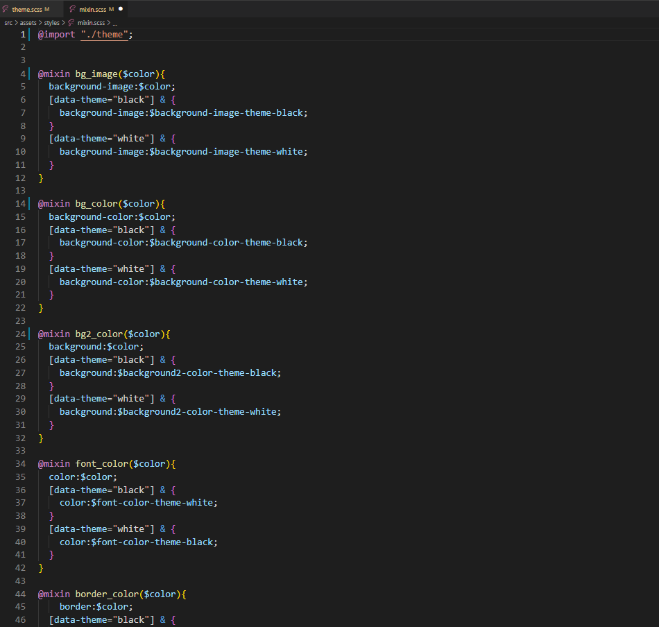Click "$background2-color-theme-white" variable
Image resolution: width=659 pixels, height=627 pixels.
(x=197, y=412)
